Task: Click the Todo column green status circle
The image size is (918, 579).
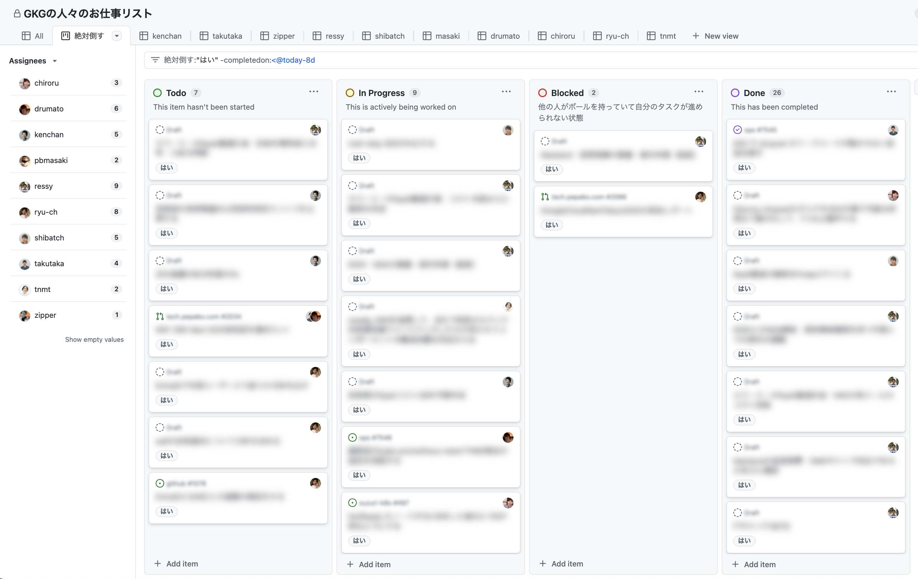Action: [157, 93]
